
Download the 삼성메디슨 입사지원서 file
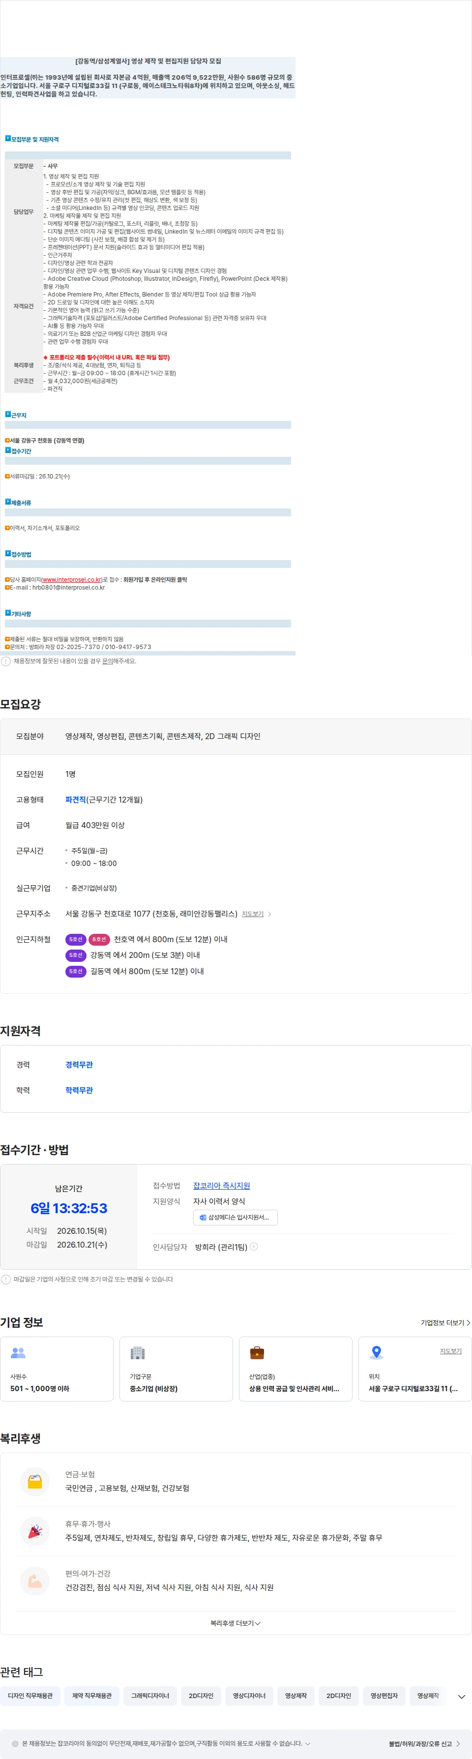click(x=236, y=1217)
